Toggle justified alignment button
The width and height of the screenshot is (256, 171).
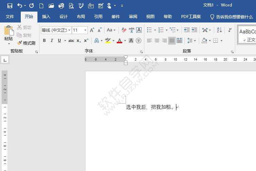pyautogui.click(x=172, y=41)
